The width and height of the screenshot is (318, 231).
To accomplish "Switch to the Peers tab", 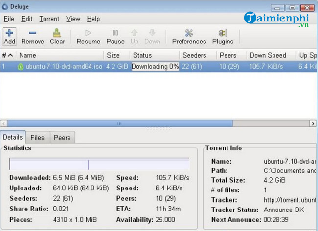I will click(62, 138).
